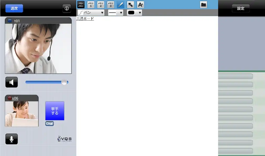This screenshot has width=265, height=156.
Task: Click the t01 teacher video thumbnail
Action: (38, 49)
